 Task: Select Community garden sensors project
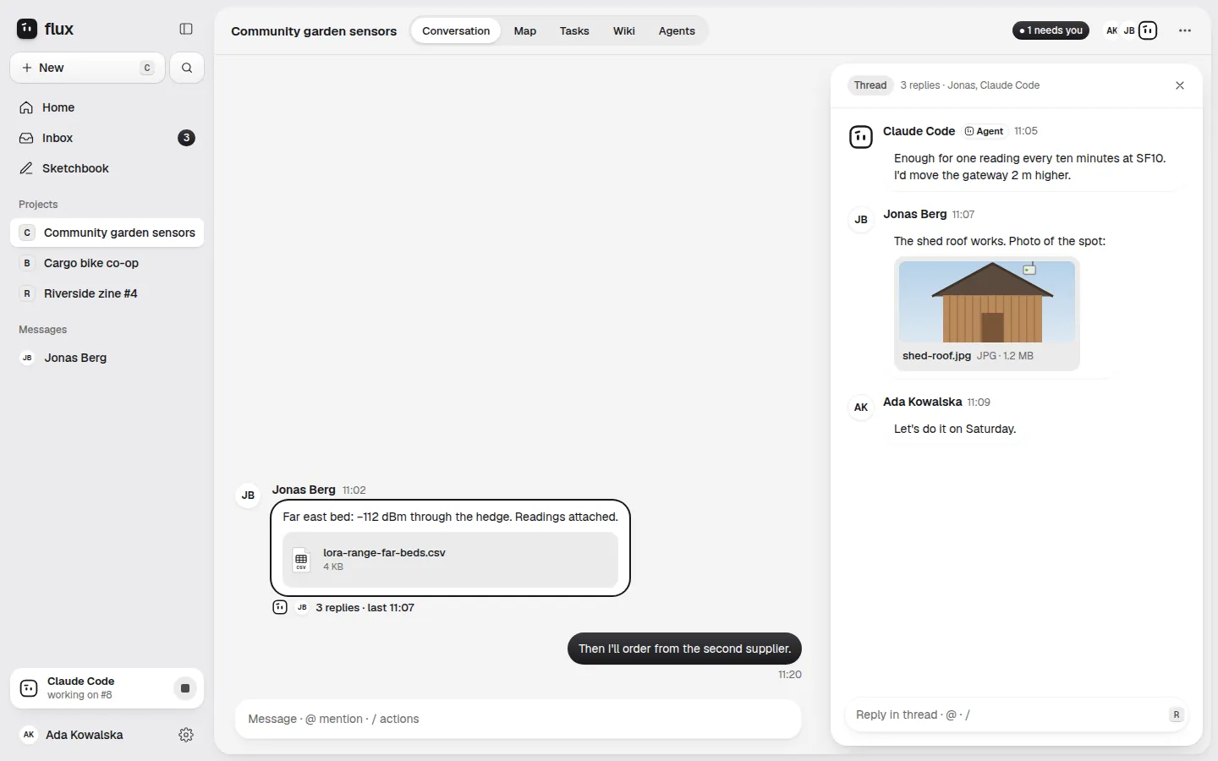107,233
